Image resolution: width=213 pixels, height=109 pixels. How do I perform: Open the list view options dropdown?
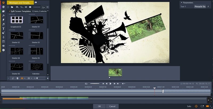pos(17,7)
